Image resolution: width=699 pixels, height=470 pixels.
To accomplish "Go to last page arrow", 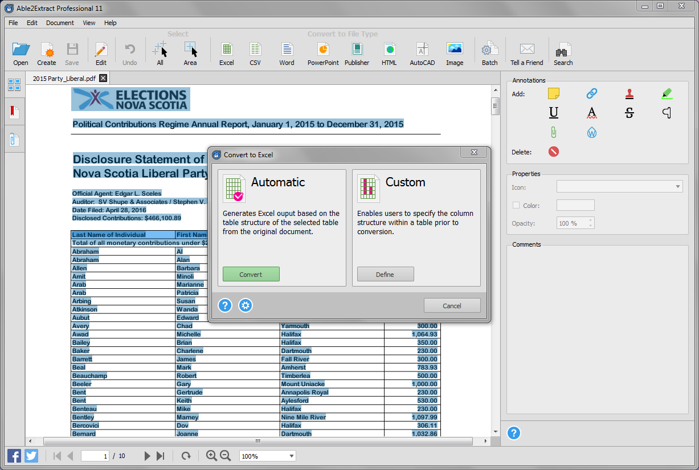I will (x=161, y=456).
